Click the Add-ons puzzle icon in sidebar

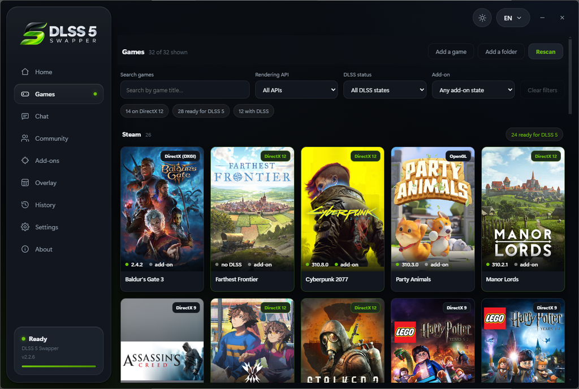(25, 161)
